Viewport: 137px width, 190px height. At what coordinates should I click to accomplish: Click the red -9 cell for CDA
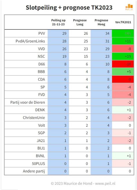tap(123, 79)
